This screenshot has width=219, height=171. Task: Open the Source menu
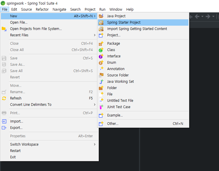(x=26, y=9)
